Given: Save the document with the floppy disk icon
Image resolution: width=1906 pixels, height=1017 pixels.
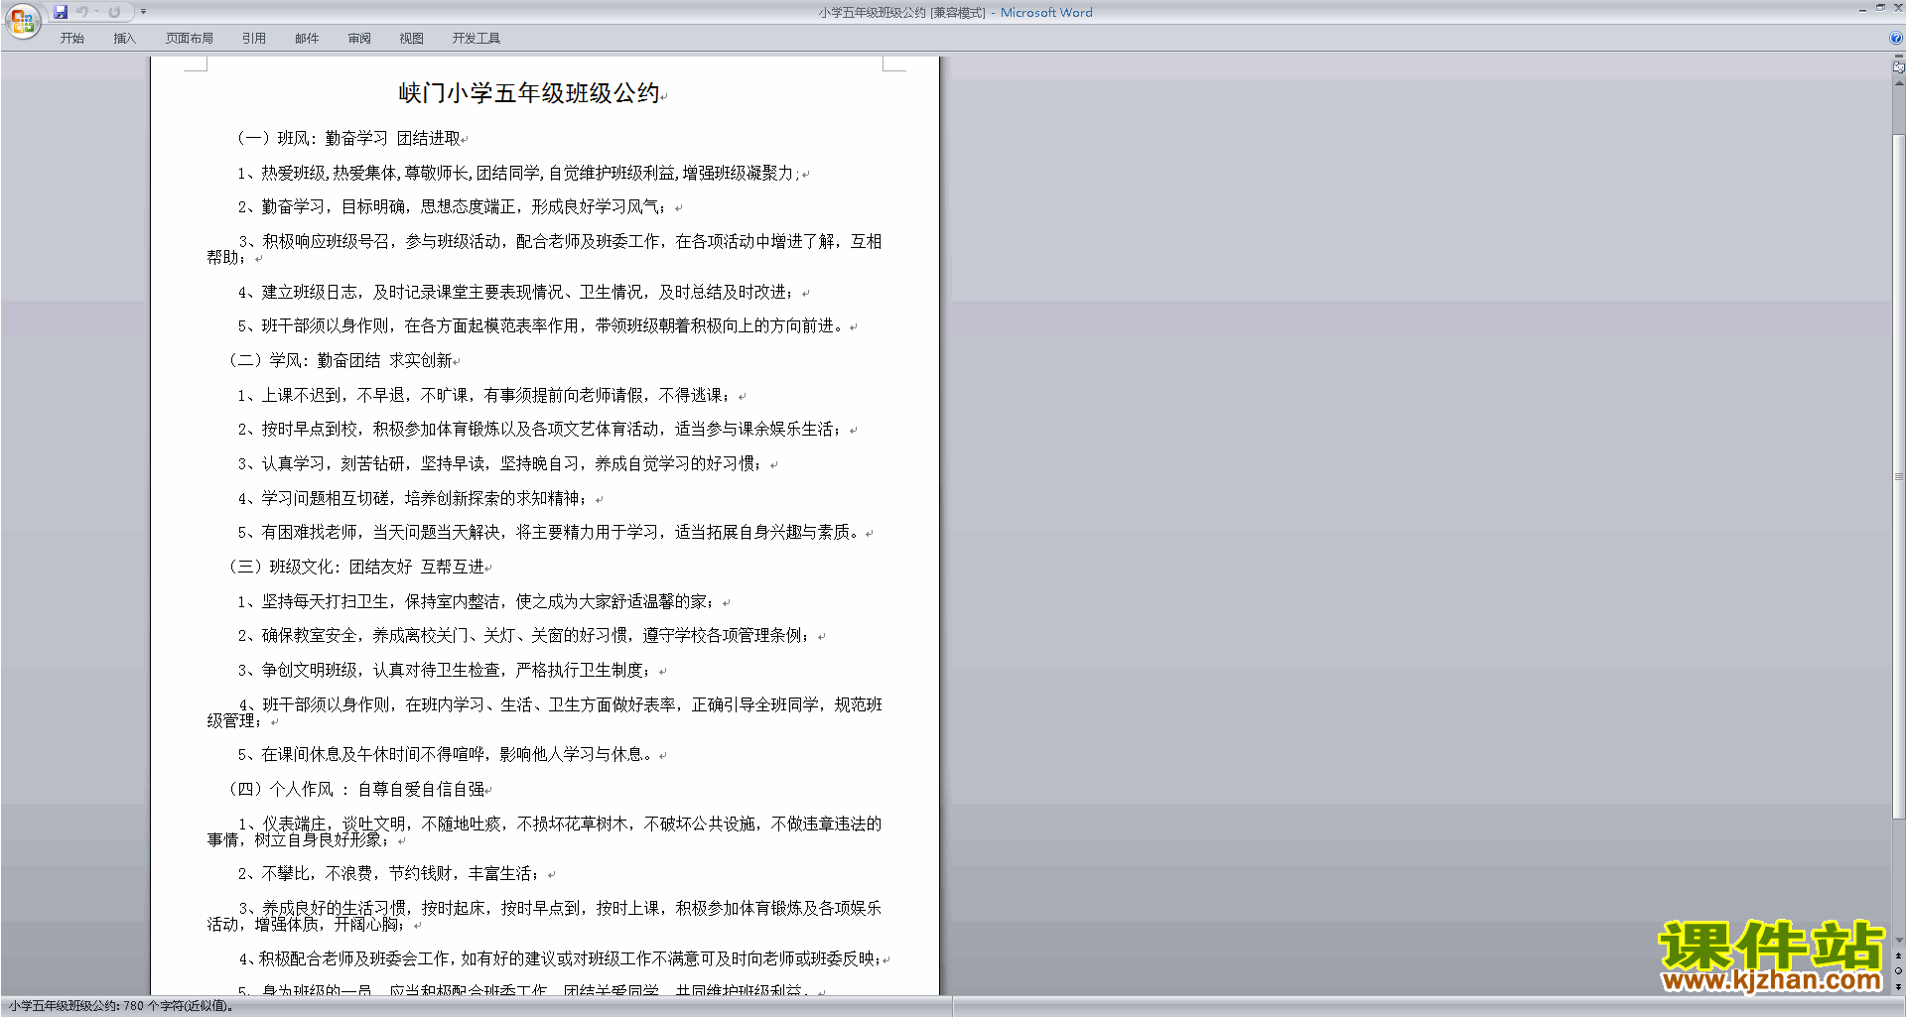Looking at the screenshot, I should point(61,12).
